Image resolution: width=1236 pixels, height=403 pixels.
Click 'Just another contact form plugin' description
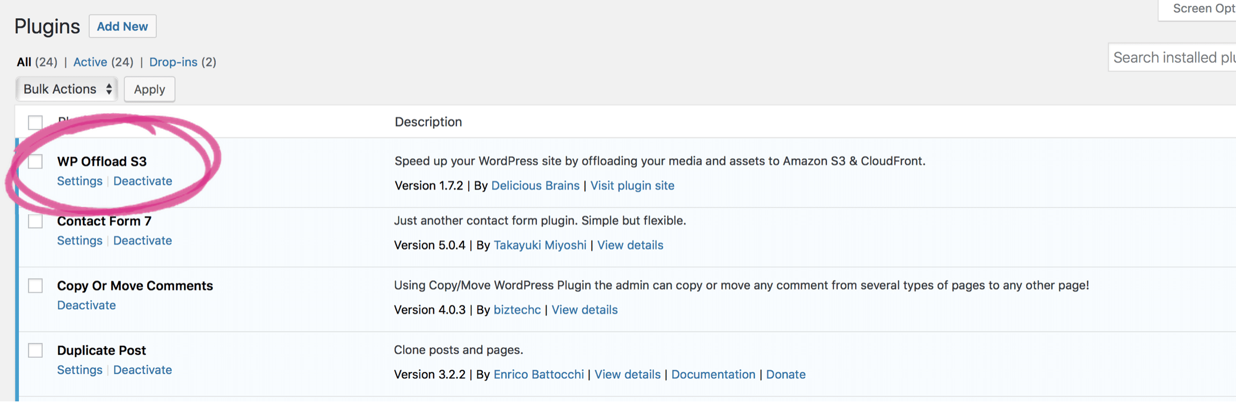coord(540,221)
